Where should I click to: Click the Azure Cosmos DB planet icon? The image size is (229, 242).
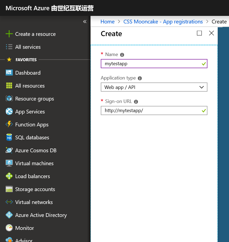[x=9, y=150]
